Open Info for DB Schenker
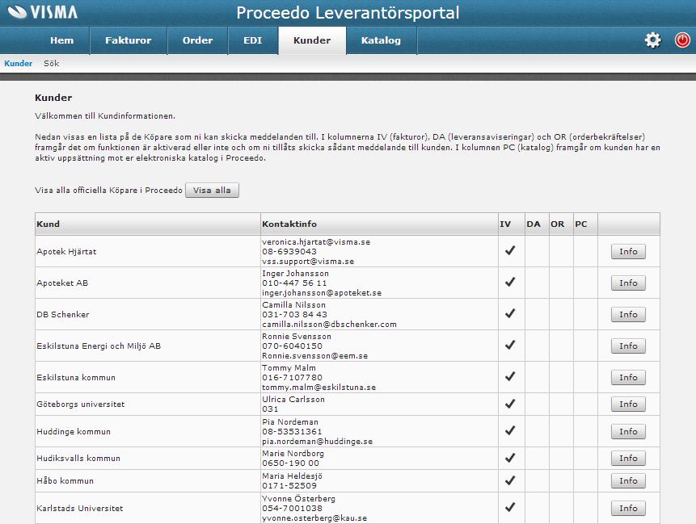The height and width of the screenshot is (524, 696). pos(628,314)
